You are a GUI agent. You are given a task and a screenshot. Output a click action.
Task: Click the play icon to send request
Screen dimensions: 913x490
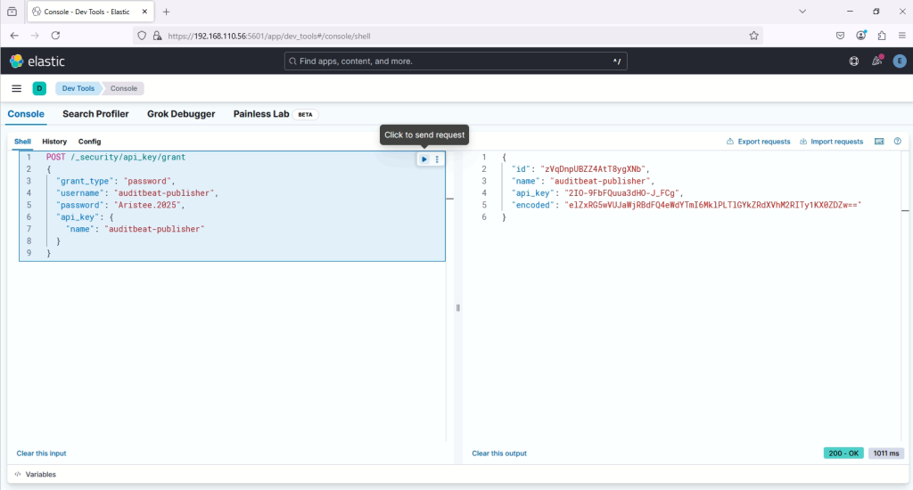pos(424,159)
